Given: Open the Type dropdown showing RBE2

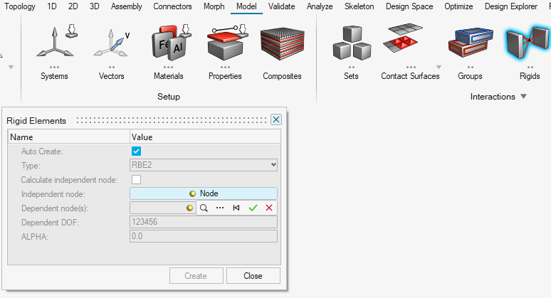Looking at the screenshot, I should pos(204,165).
